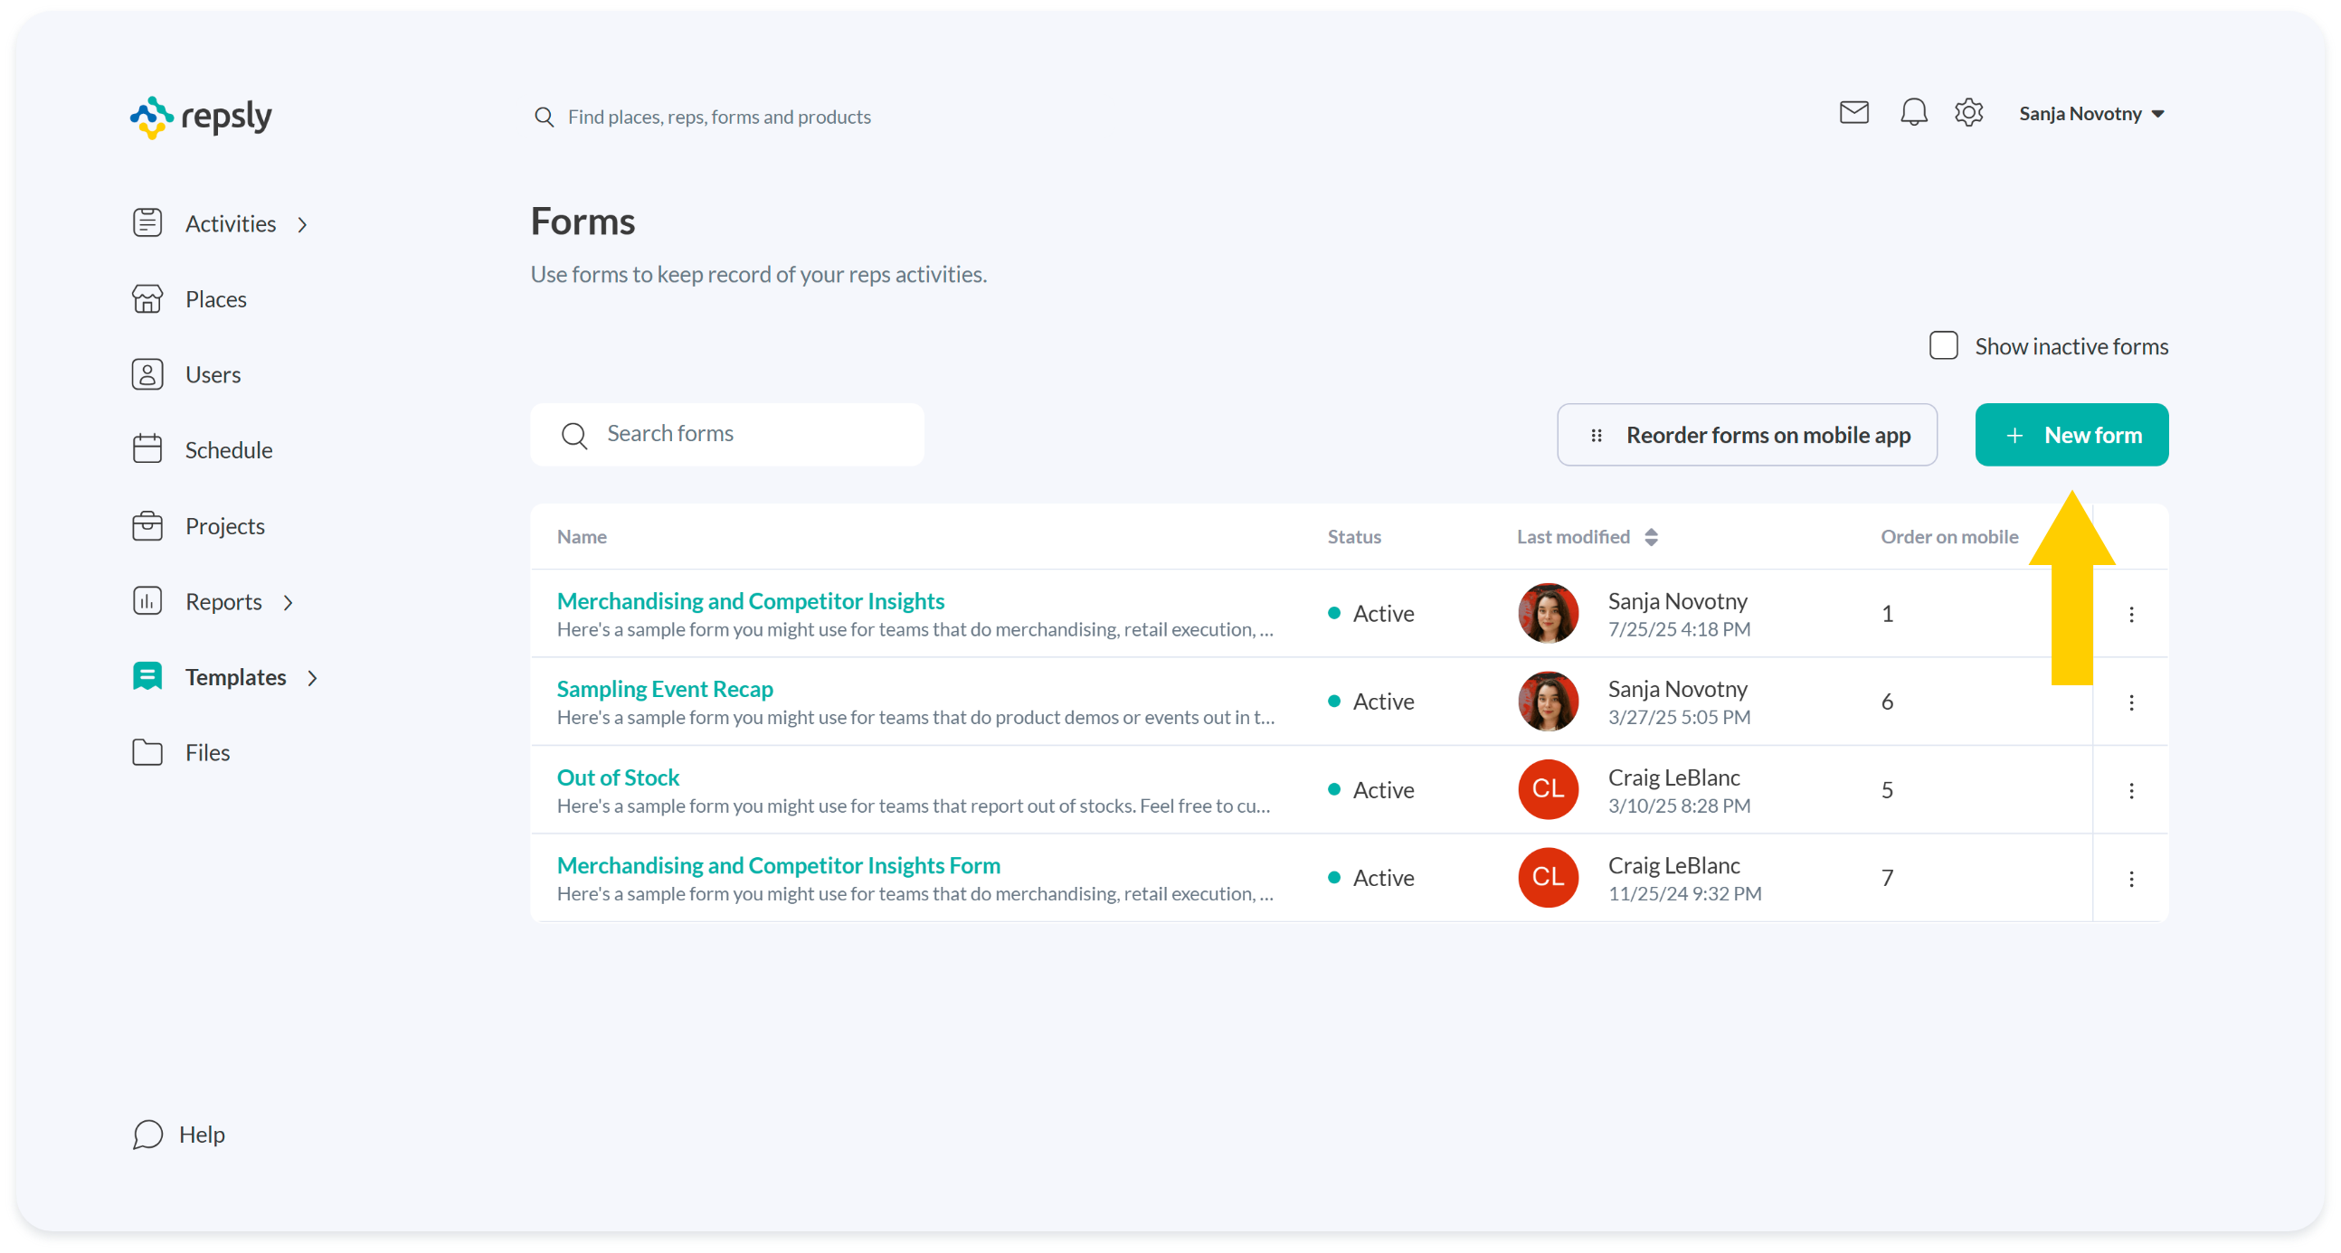Open the settings gear icon
The image size is (2341, 1253).
click(x=1968, y=113)
